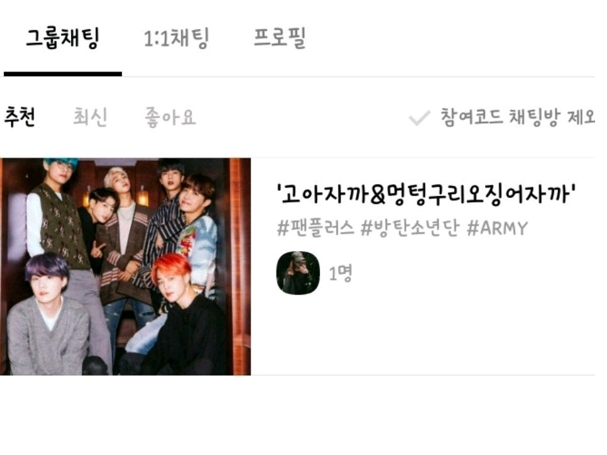Go to the 프로필 tab
Viewport: 607px width, 455px height.
click(280, 38)
